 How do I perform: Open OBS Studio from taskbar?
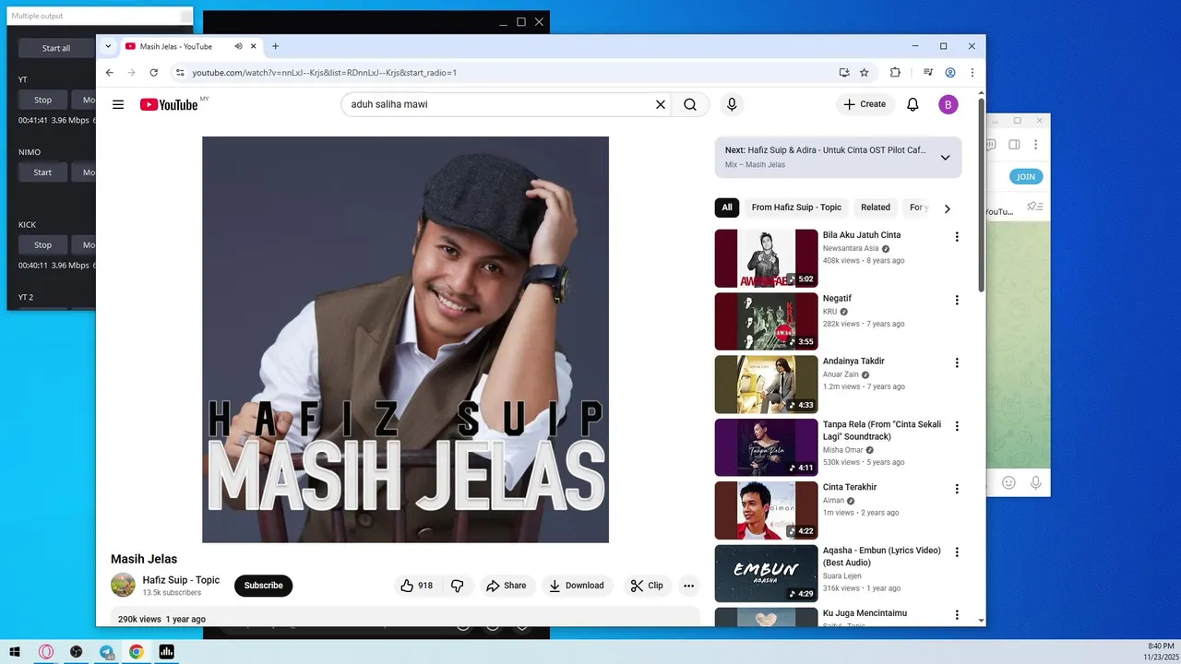click(76, 652)
